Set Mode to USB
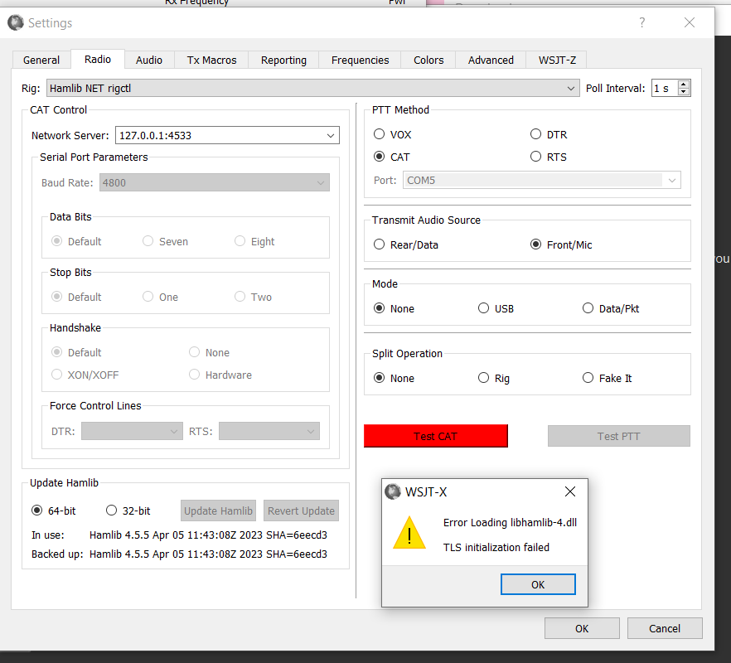This screenshot has height=663, width=731. coord(496,308)
